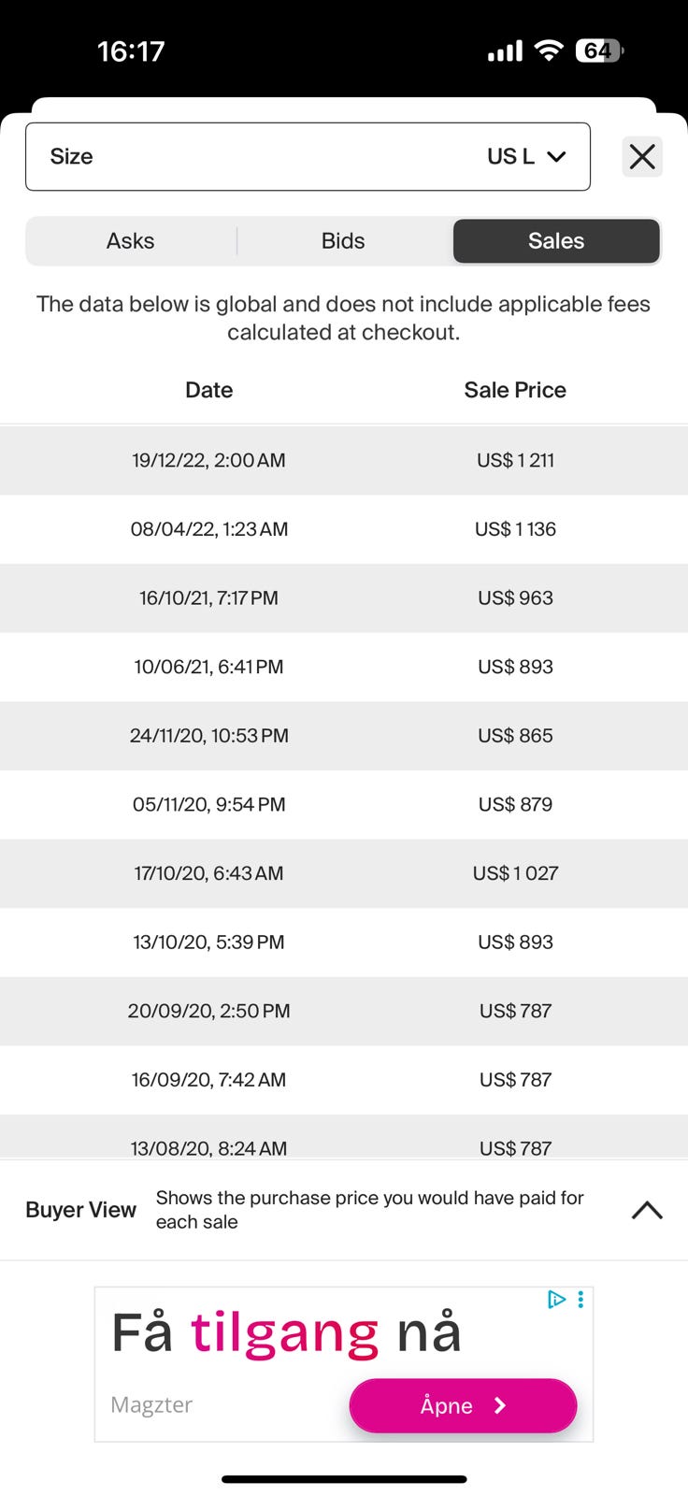This screenshot has width=688, height=1496.
Task: Switch to the Asks tab
Action: pyautogui.click(x=130, y=241)
